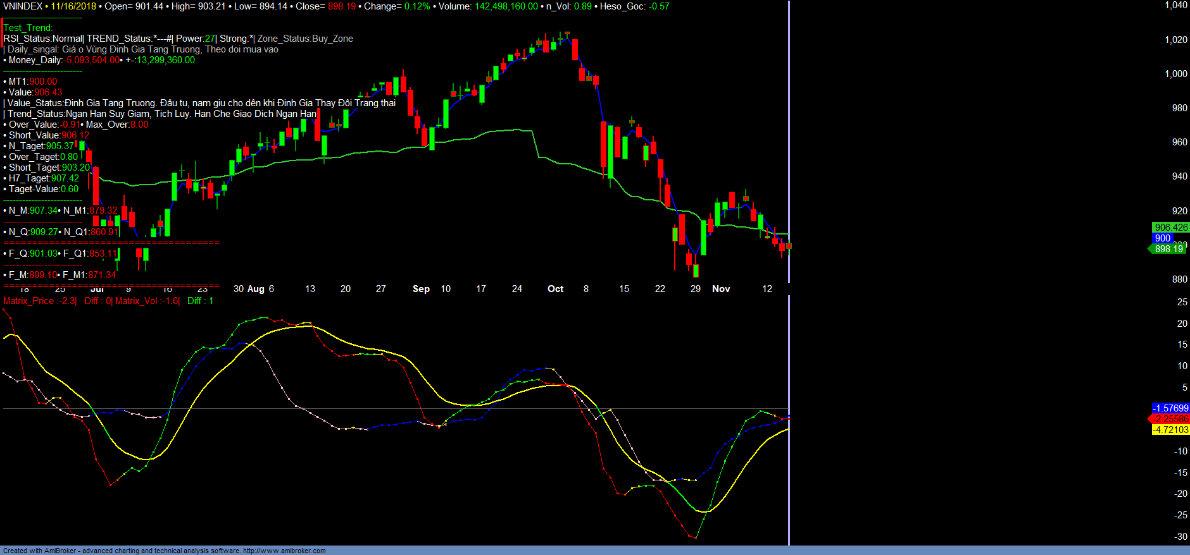Click the Aug label on date axis

click(x=256, y=289)
